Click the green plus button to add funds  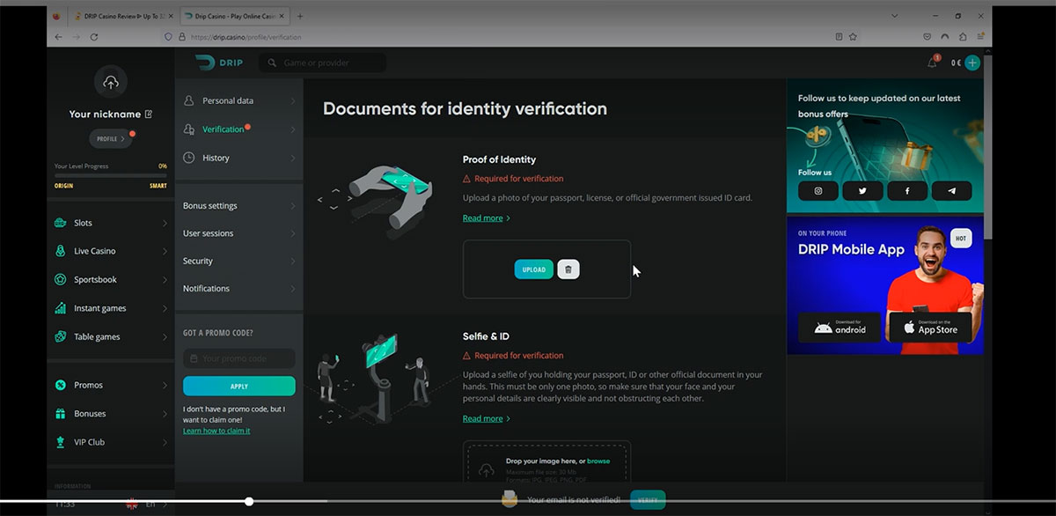pos(972,63)
